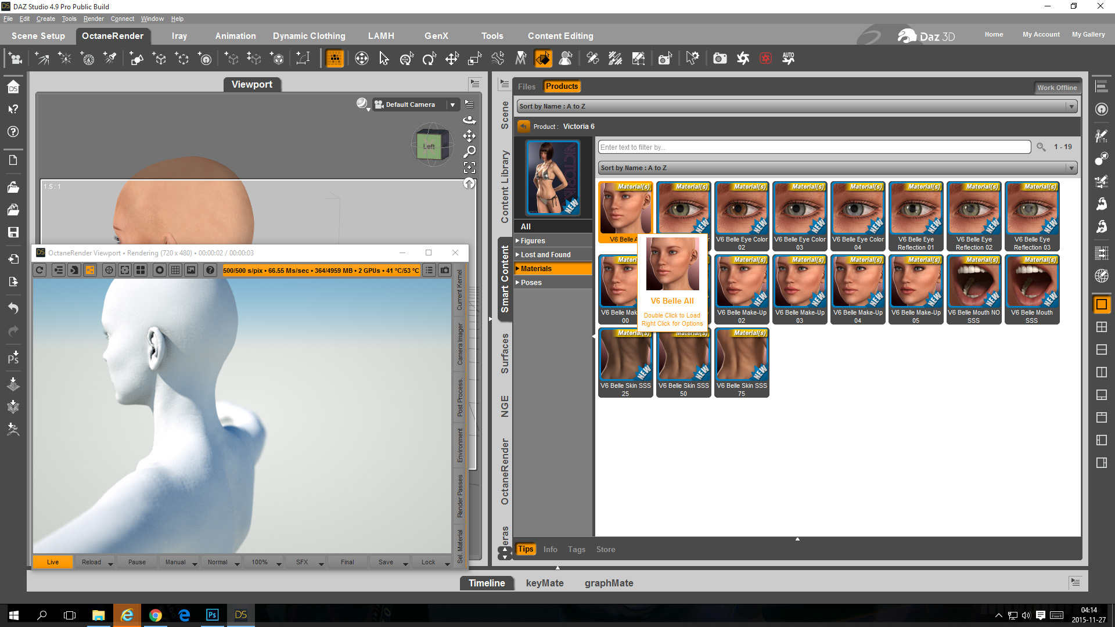Toggle the Live button in OctaneRender Viewport
This screenshot has width=1115, height=627.
(x=53, y=562)
